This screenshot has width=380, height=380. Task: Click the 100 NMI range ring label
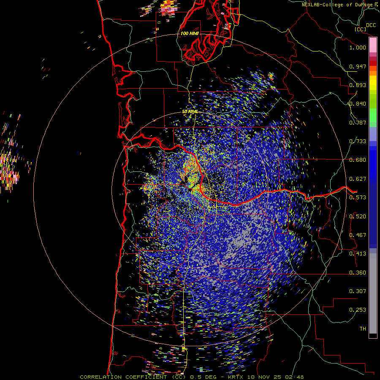tap(190, 33)
